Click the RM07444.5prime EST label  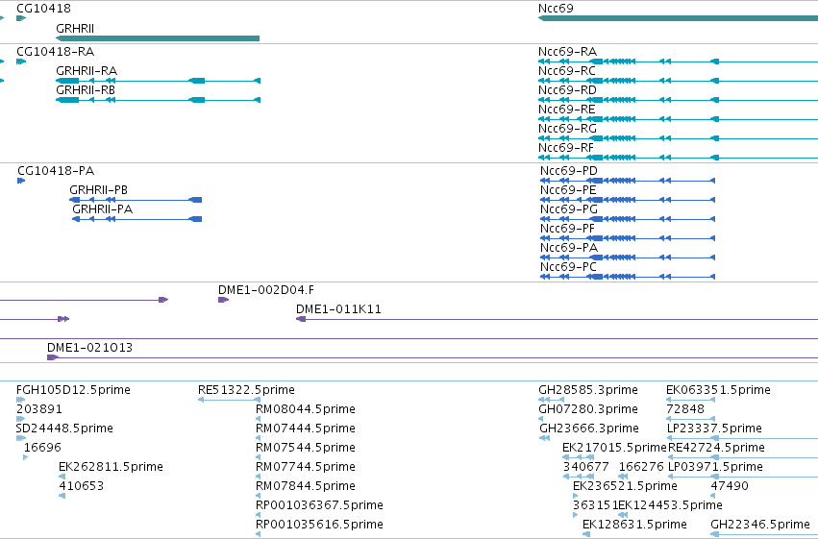coord(306,429)
